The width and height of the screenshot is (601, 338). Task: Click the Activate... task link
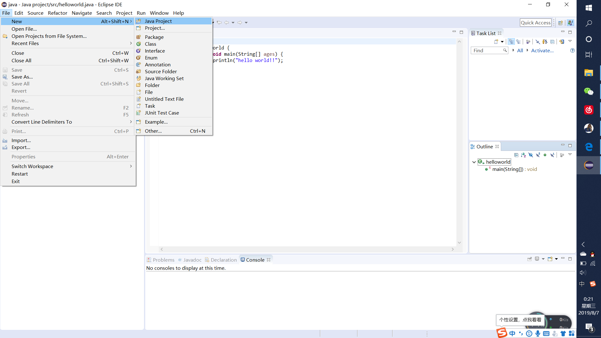point(542,50)
